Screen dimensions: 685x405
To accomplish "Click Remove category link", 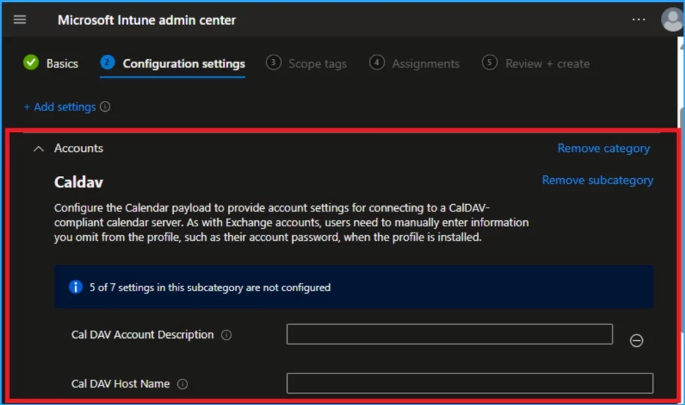I will point(603,148).
